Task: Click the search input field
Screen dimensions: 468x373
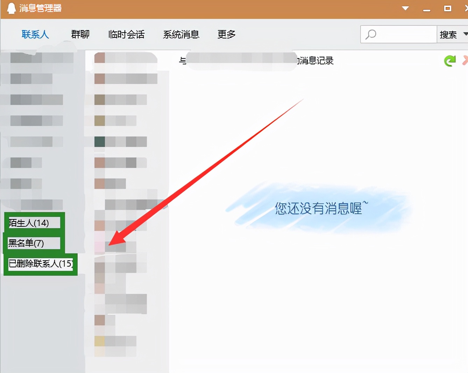Action: click(402, 34)
